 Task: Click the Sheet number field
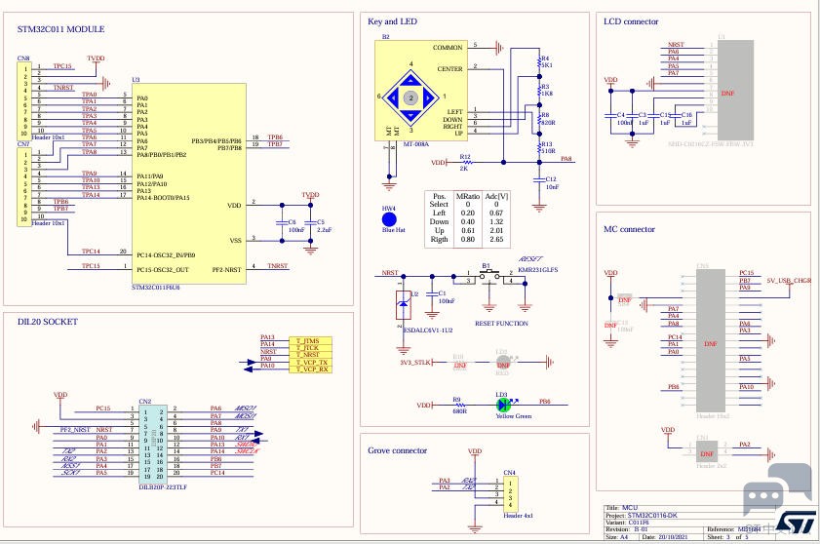(x=728, y=536)
